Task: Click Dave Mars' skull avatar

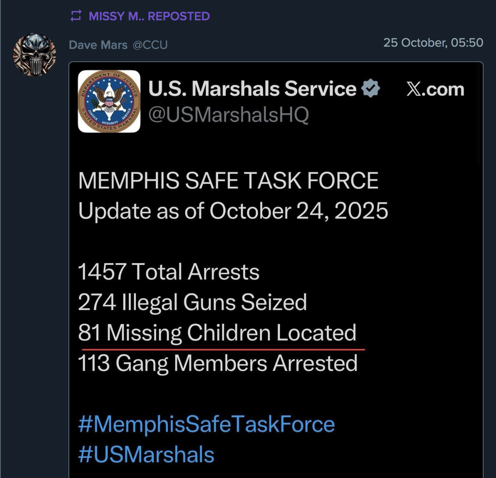Action: (34, 55)
